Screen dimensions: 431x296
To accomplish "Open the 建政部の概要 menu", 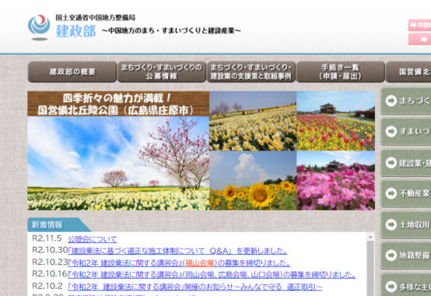I will (72, 72).
